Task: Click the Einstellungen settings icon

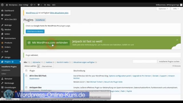Action: [2, 88]
